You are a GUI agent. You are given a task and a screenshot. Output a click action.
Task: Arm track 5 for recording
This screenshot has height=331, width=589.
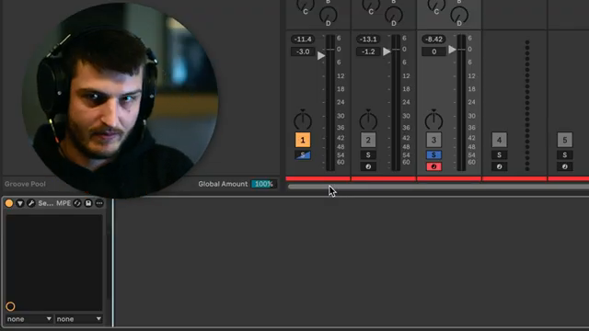point(564,166)
